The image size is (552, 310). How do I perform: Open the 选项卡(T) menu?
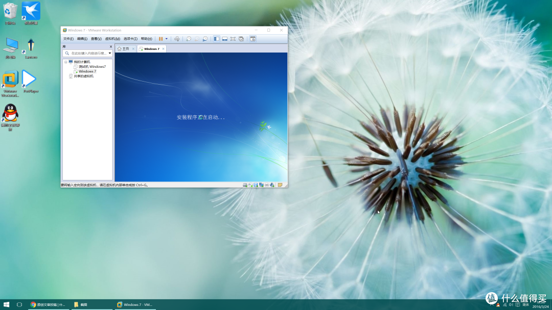130,39
